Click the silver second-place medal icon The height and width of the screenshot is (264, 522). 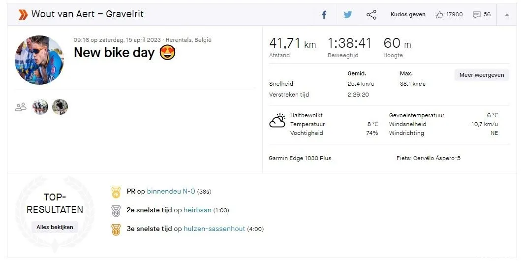click(116, 211)
